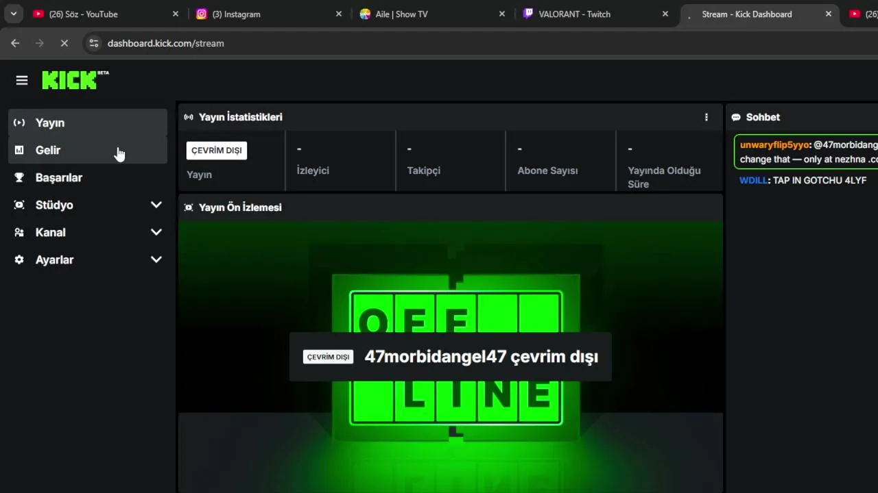This screenshot has height=493, width=878.
Task: Click the Sohbet panel title
Action: (763, 117)
